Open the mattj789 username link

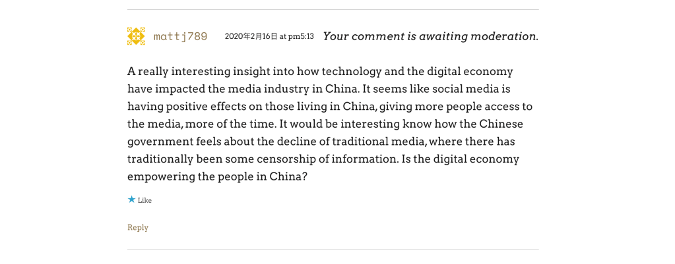tap(180, 36)
